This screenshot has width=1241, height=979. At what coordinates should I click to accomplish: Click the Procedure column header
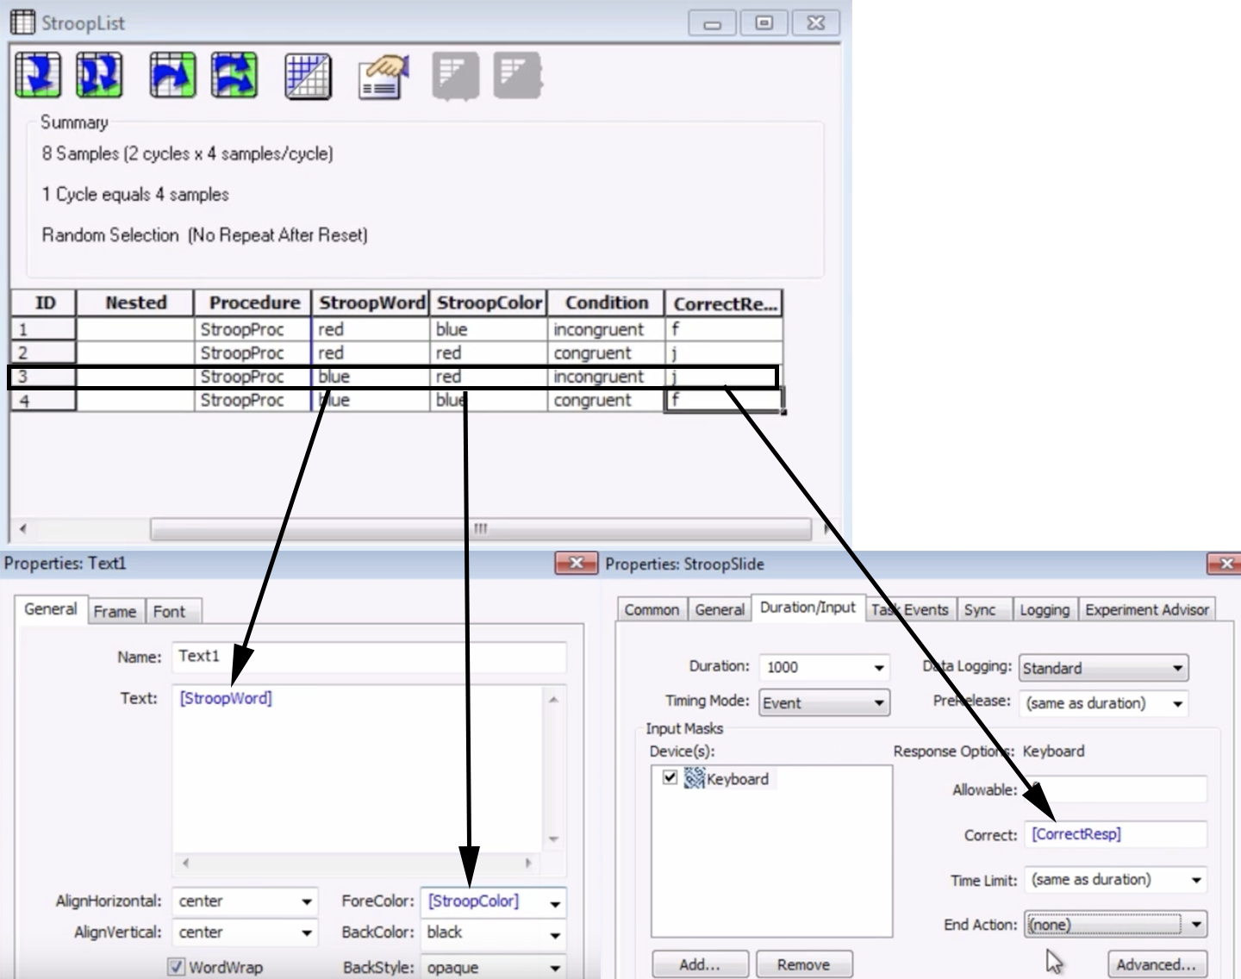click(x=253, y=302)
